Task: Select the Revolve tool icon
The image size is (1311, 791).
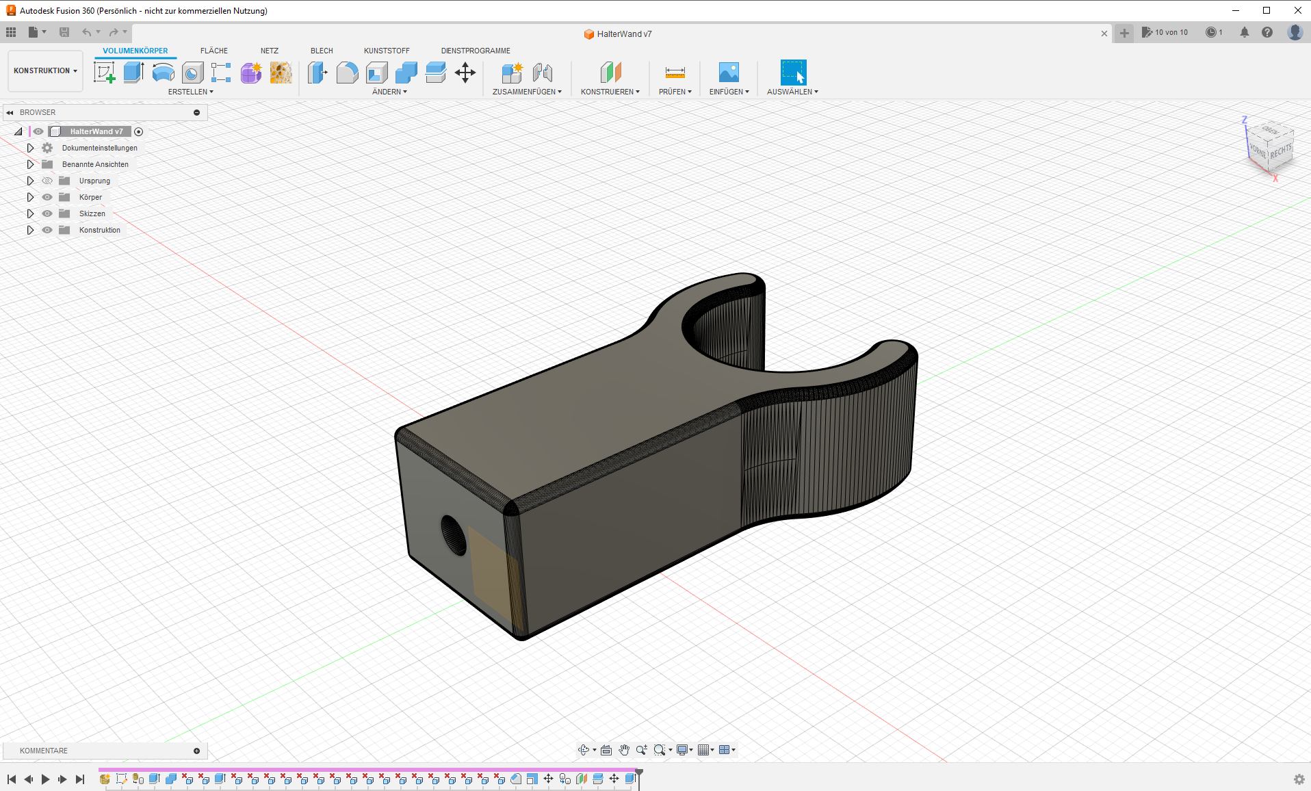Action: click(163, 73)
